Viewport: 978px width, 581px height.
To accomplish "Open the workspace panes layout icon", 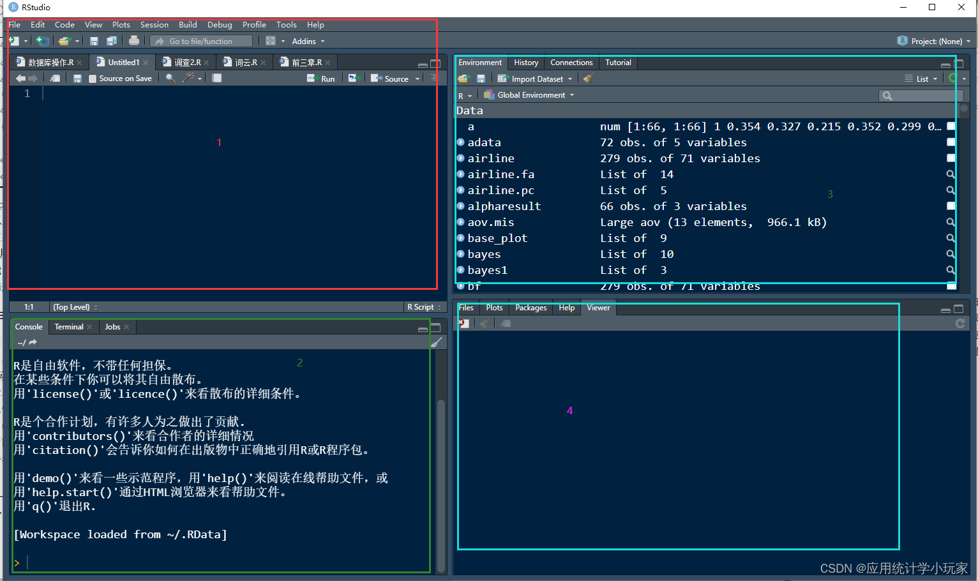I will click(x=271, y=41).
